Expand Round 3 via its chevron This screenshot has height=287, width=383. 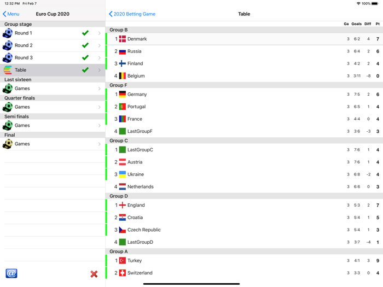click(100, 58)
